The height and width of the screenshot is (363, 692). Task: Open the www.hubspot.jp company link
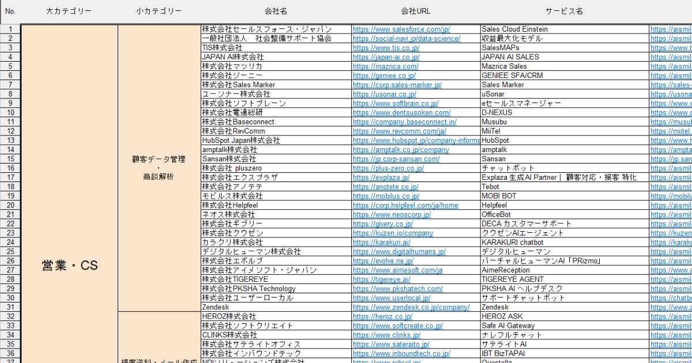click(x=416, y=141)
